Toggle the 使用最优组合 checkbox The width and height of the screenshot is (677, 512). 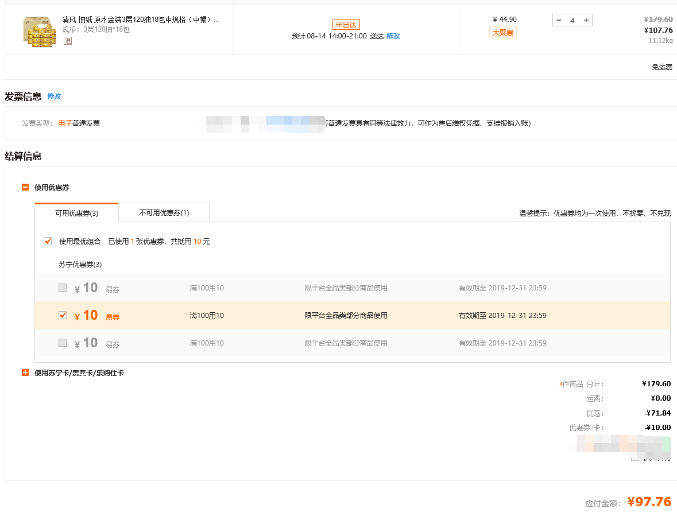pyautogui.click(x=48, y=241)
